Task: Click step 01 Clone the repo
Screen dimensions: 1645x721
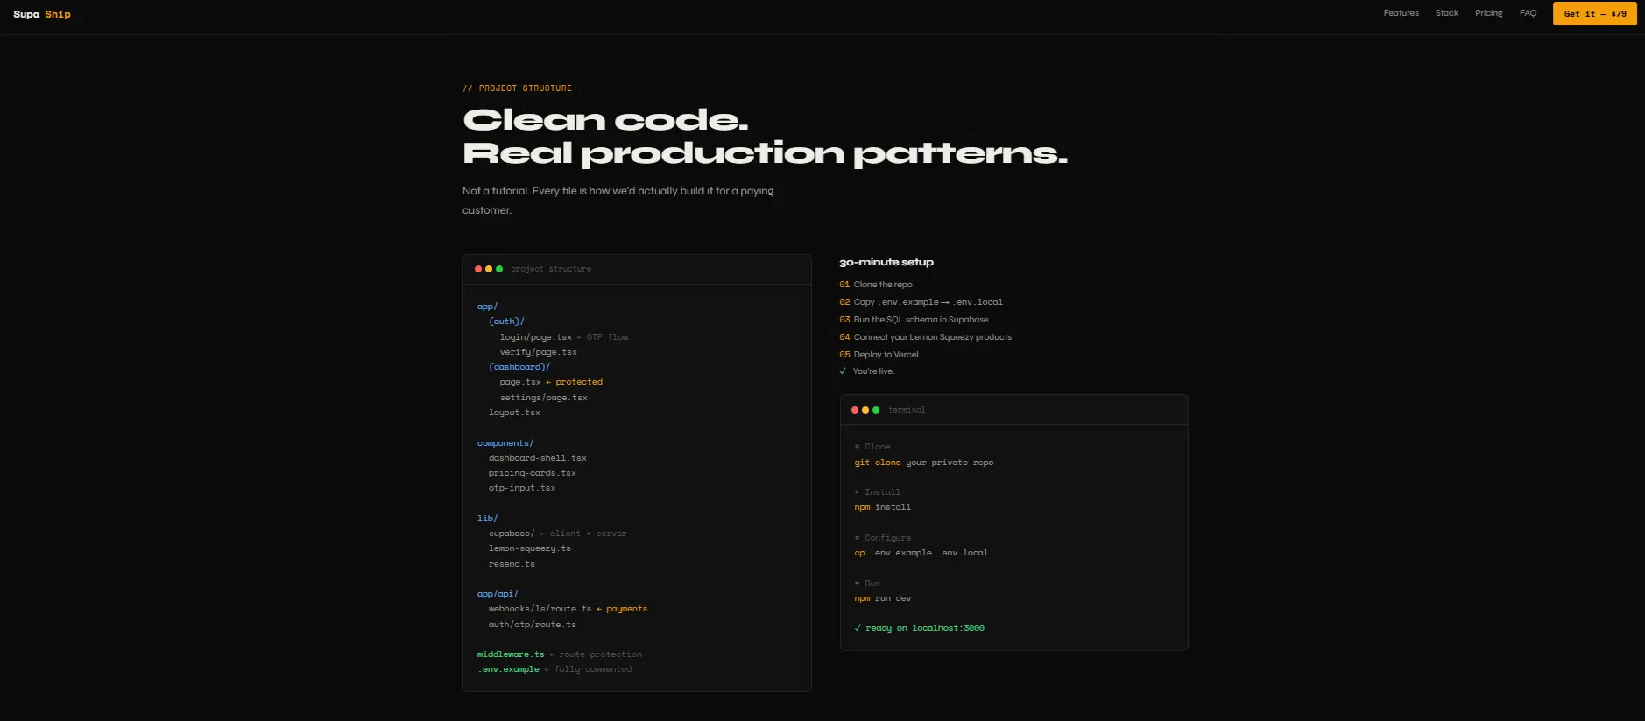Action: click(876, 285)
